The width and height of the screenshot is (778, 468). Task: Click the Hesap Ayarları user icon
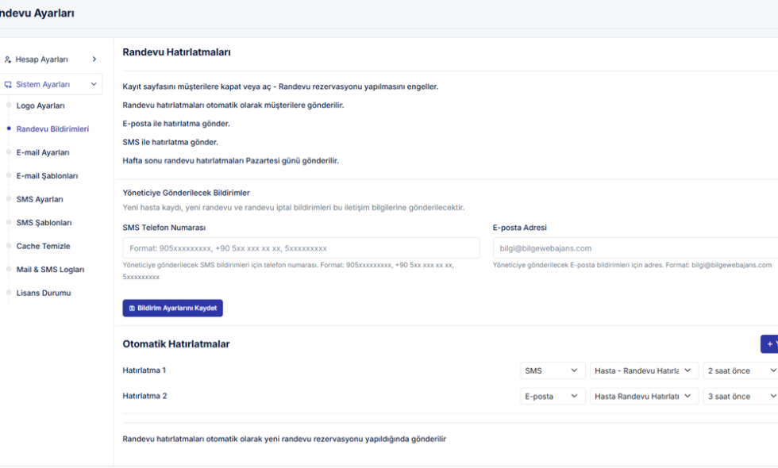8,59
